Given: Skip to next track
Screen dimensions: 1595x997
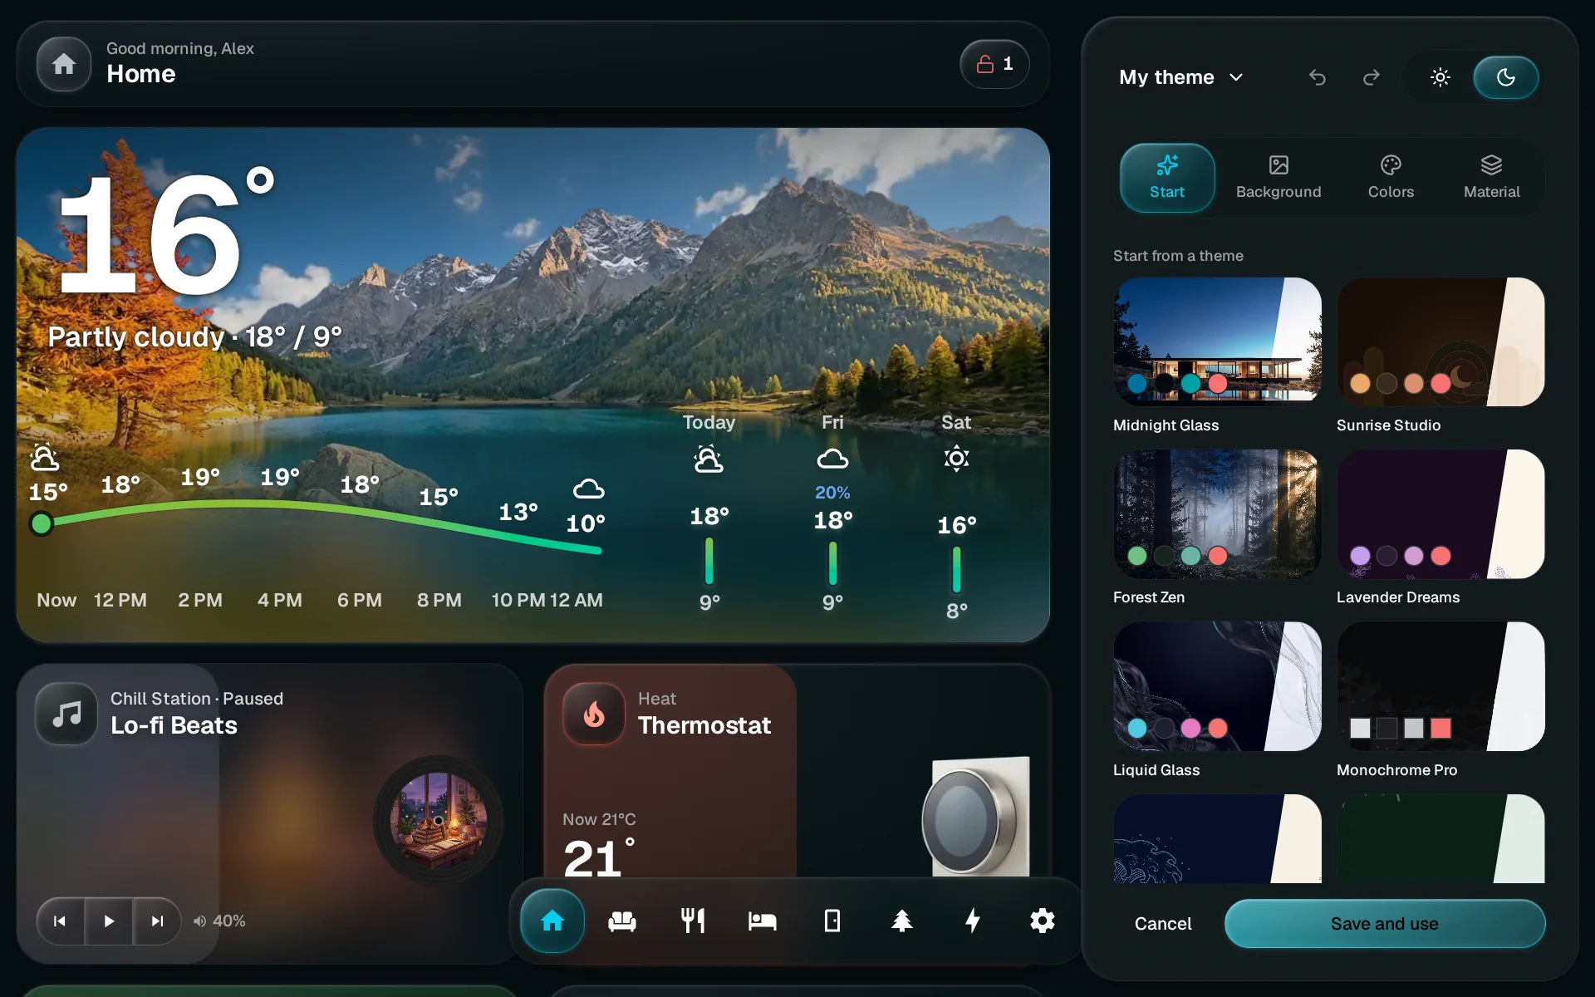Looking at the screenshot, I should 157,921.
